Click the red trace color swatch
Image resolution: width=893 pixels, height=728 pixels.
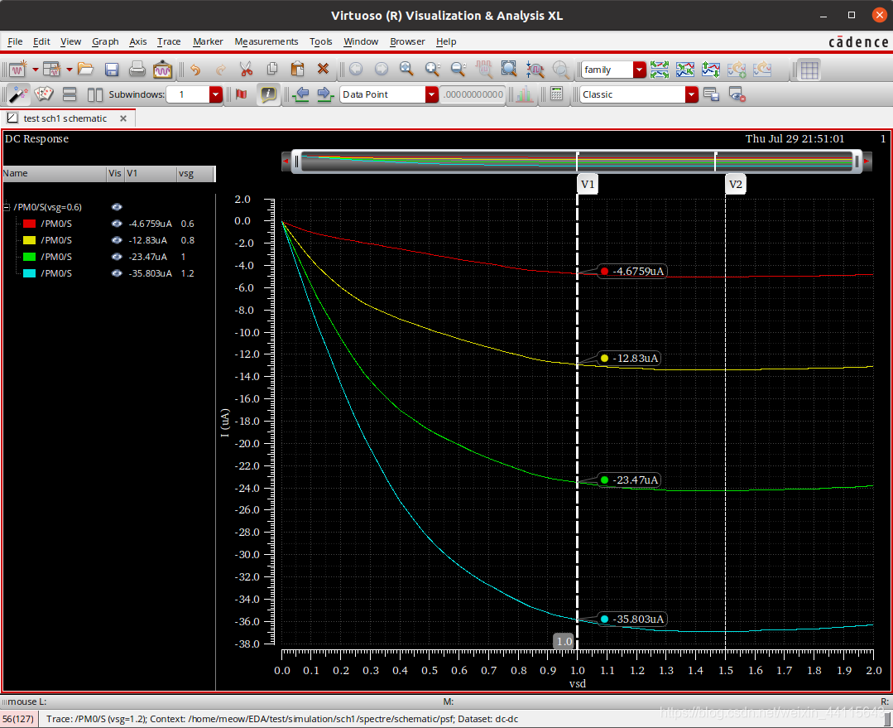click(29, 224)
